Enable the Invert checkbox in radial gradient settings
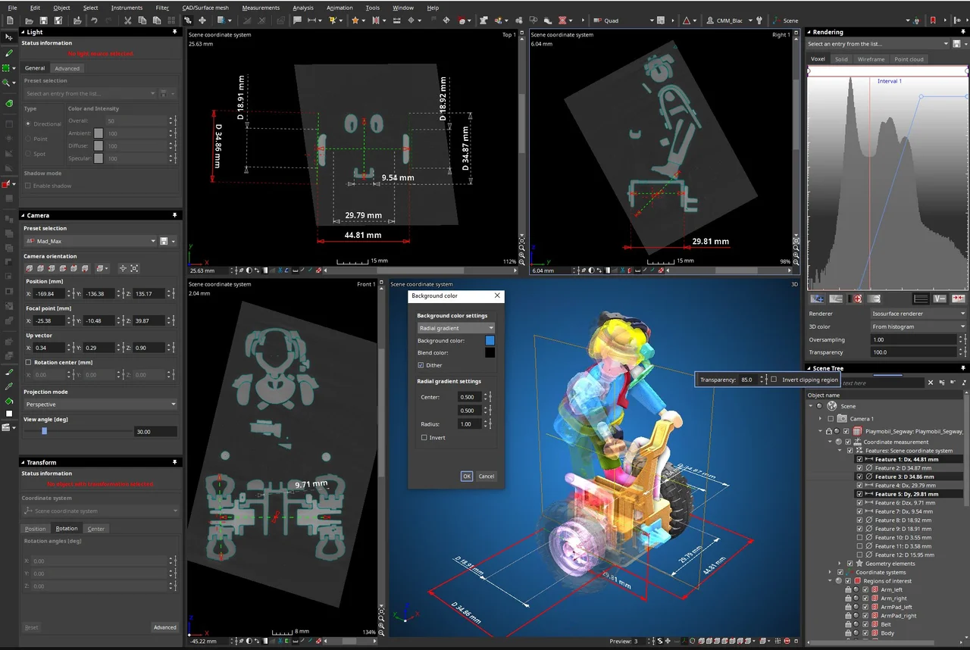This screenshot has height=650, width=970. click(424, 438)
